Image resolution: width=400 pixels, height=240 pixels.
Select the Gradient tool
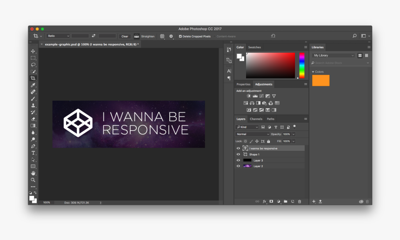[33, 126]
